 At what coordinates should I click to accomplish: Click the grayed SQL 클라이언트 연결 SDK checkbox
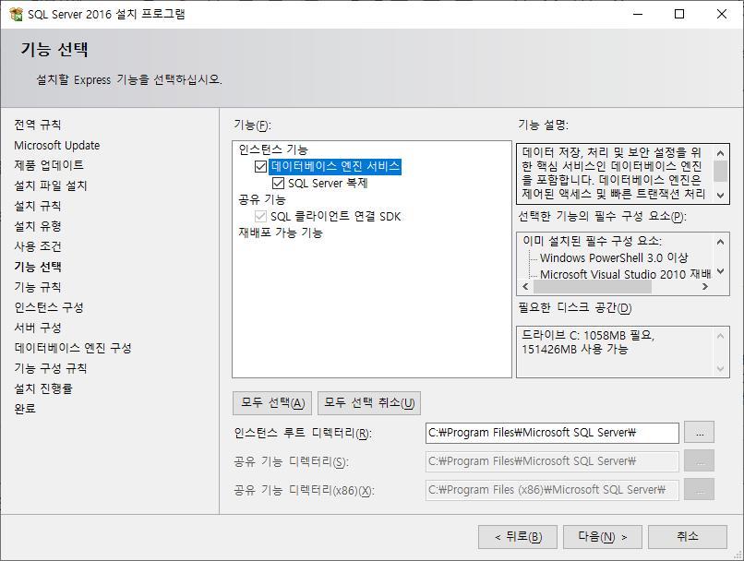coord(260,216)
